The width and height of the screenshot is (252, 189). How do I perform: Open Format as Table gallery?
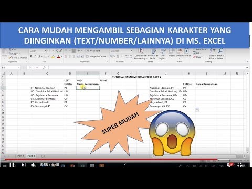point(153,54)
